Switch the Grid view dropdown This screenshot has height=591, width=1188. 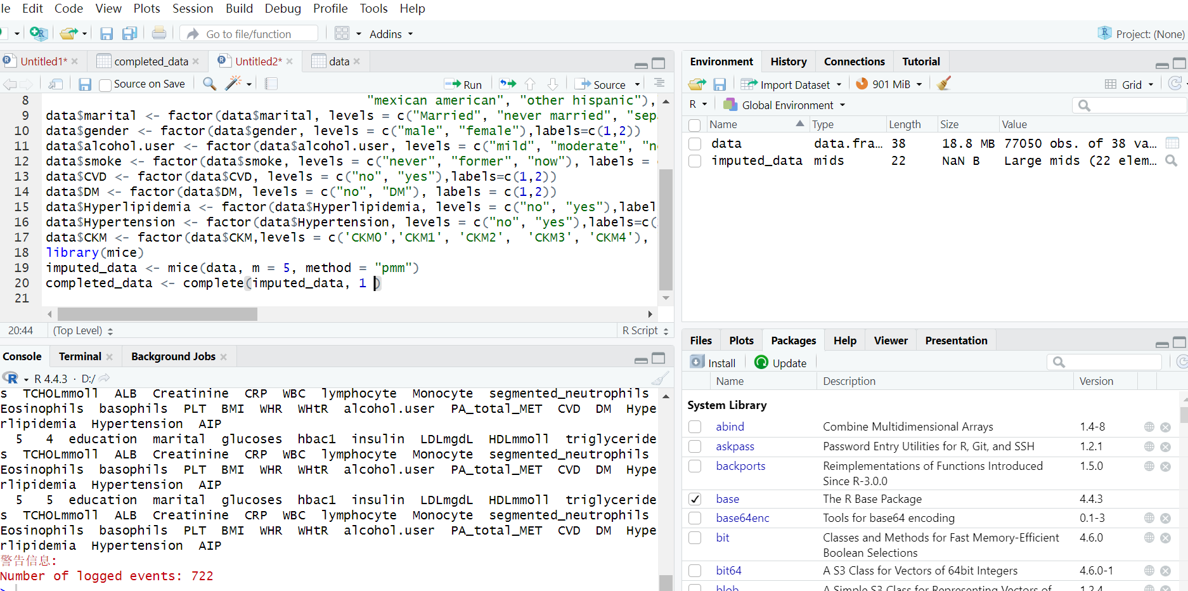pos(1129,84)
